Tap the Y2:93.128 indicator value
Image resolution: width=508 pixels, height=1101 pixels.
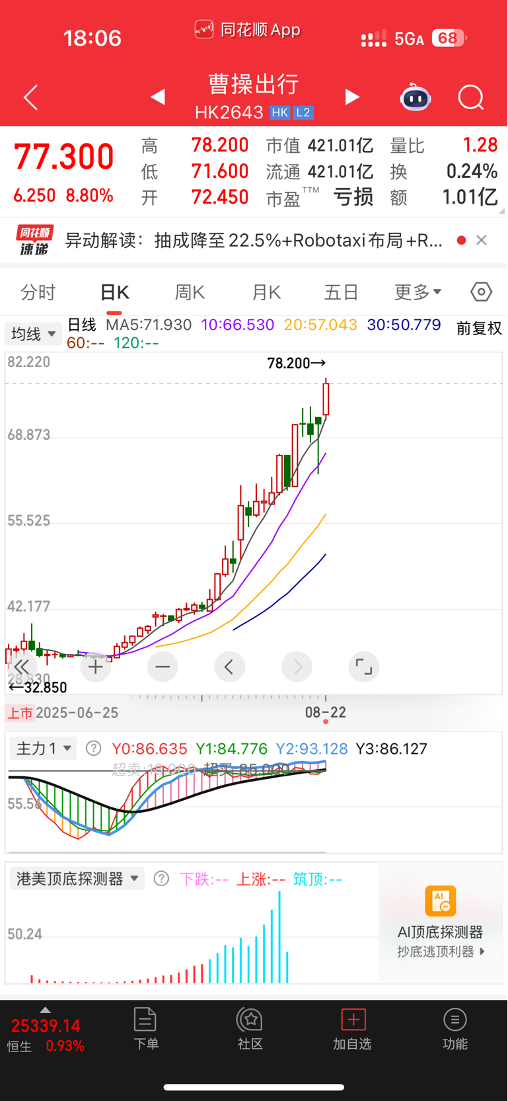[x=311, y=749]
